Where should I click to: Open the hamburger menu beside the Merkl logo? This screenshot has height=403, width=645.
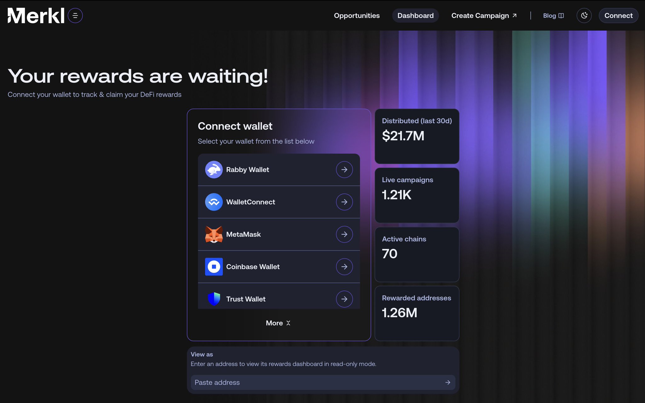75,15
